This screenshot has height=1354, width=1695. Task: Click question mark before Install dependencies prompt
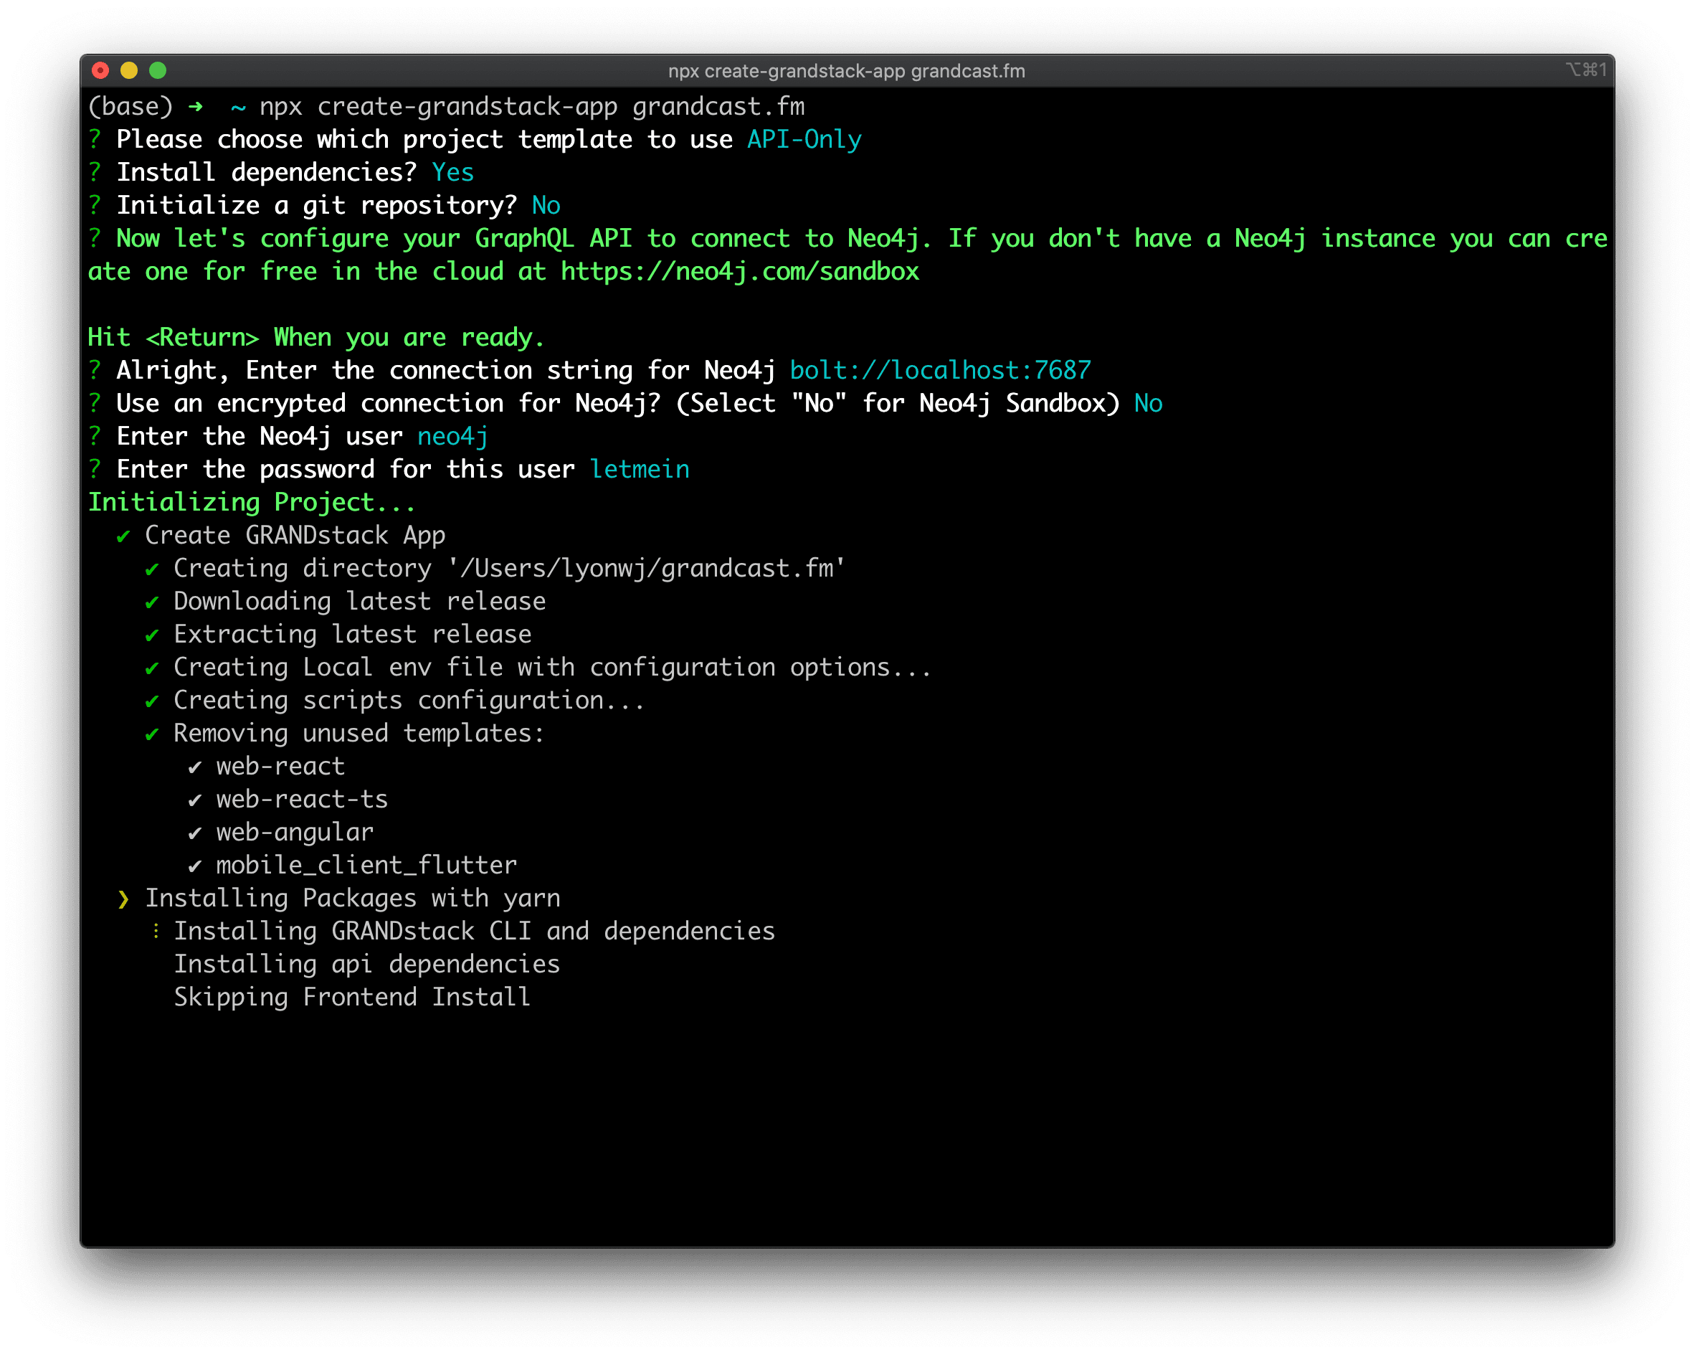[95, 172]
